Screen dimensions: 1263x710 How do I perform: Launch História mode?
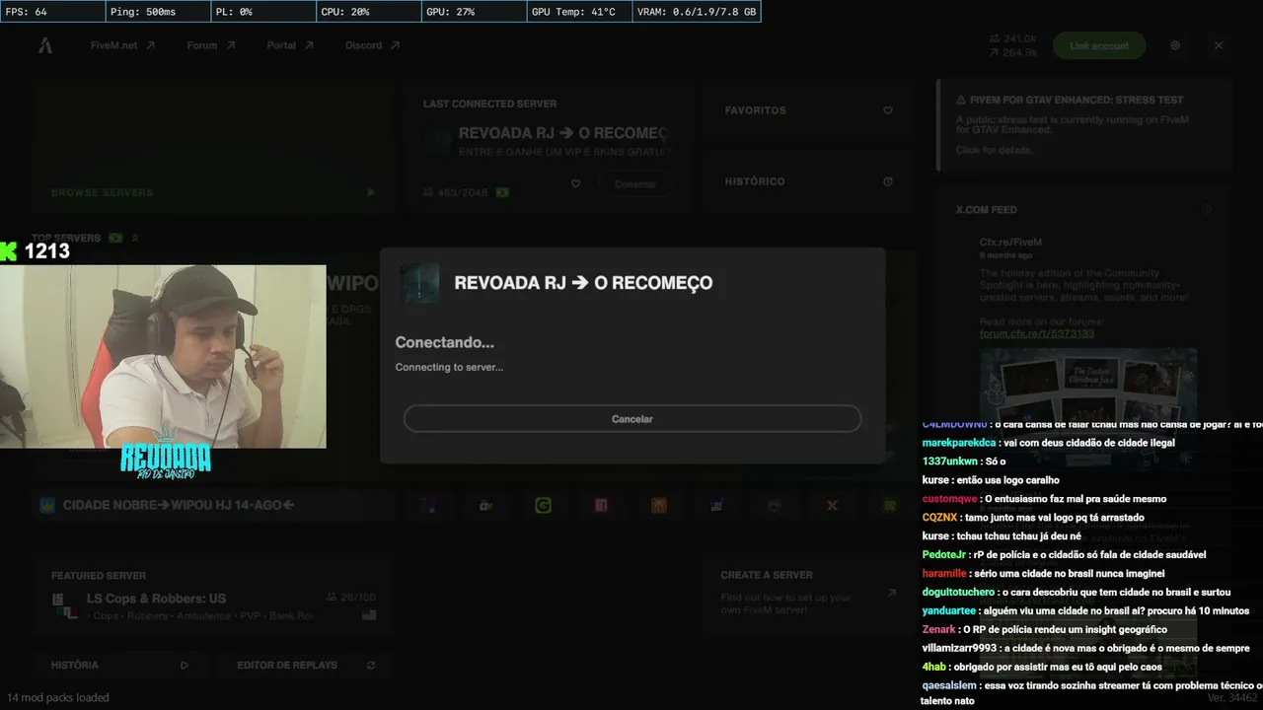(x=119, y=665)
